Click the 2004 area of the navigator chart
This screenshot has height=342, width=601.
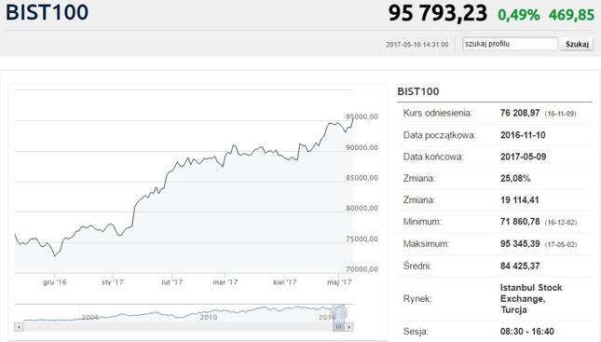[90, 317]
